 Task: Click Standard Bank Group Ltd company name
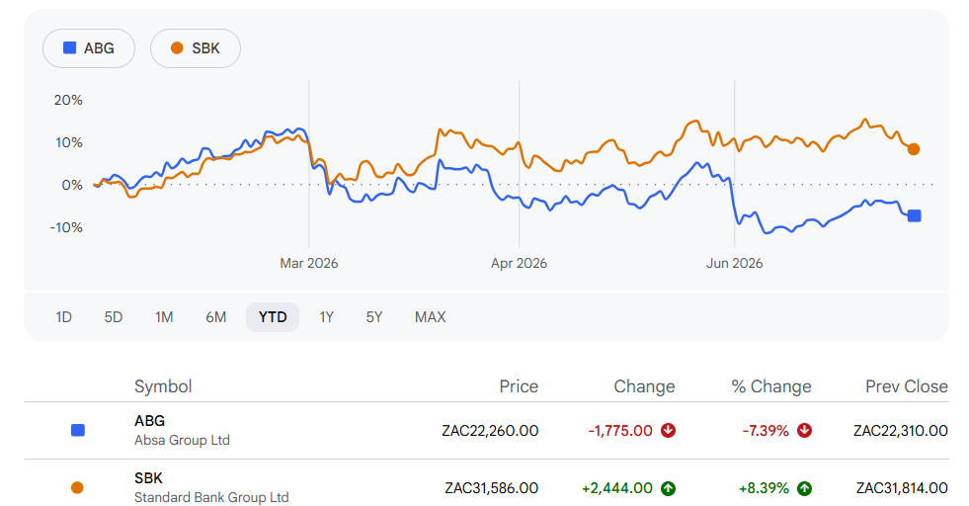tap(211, 497)
